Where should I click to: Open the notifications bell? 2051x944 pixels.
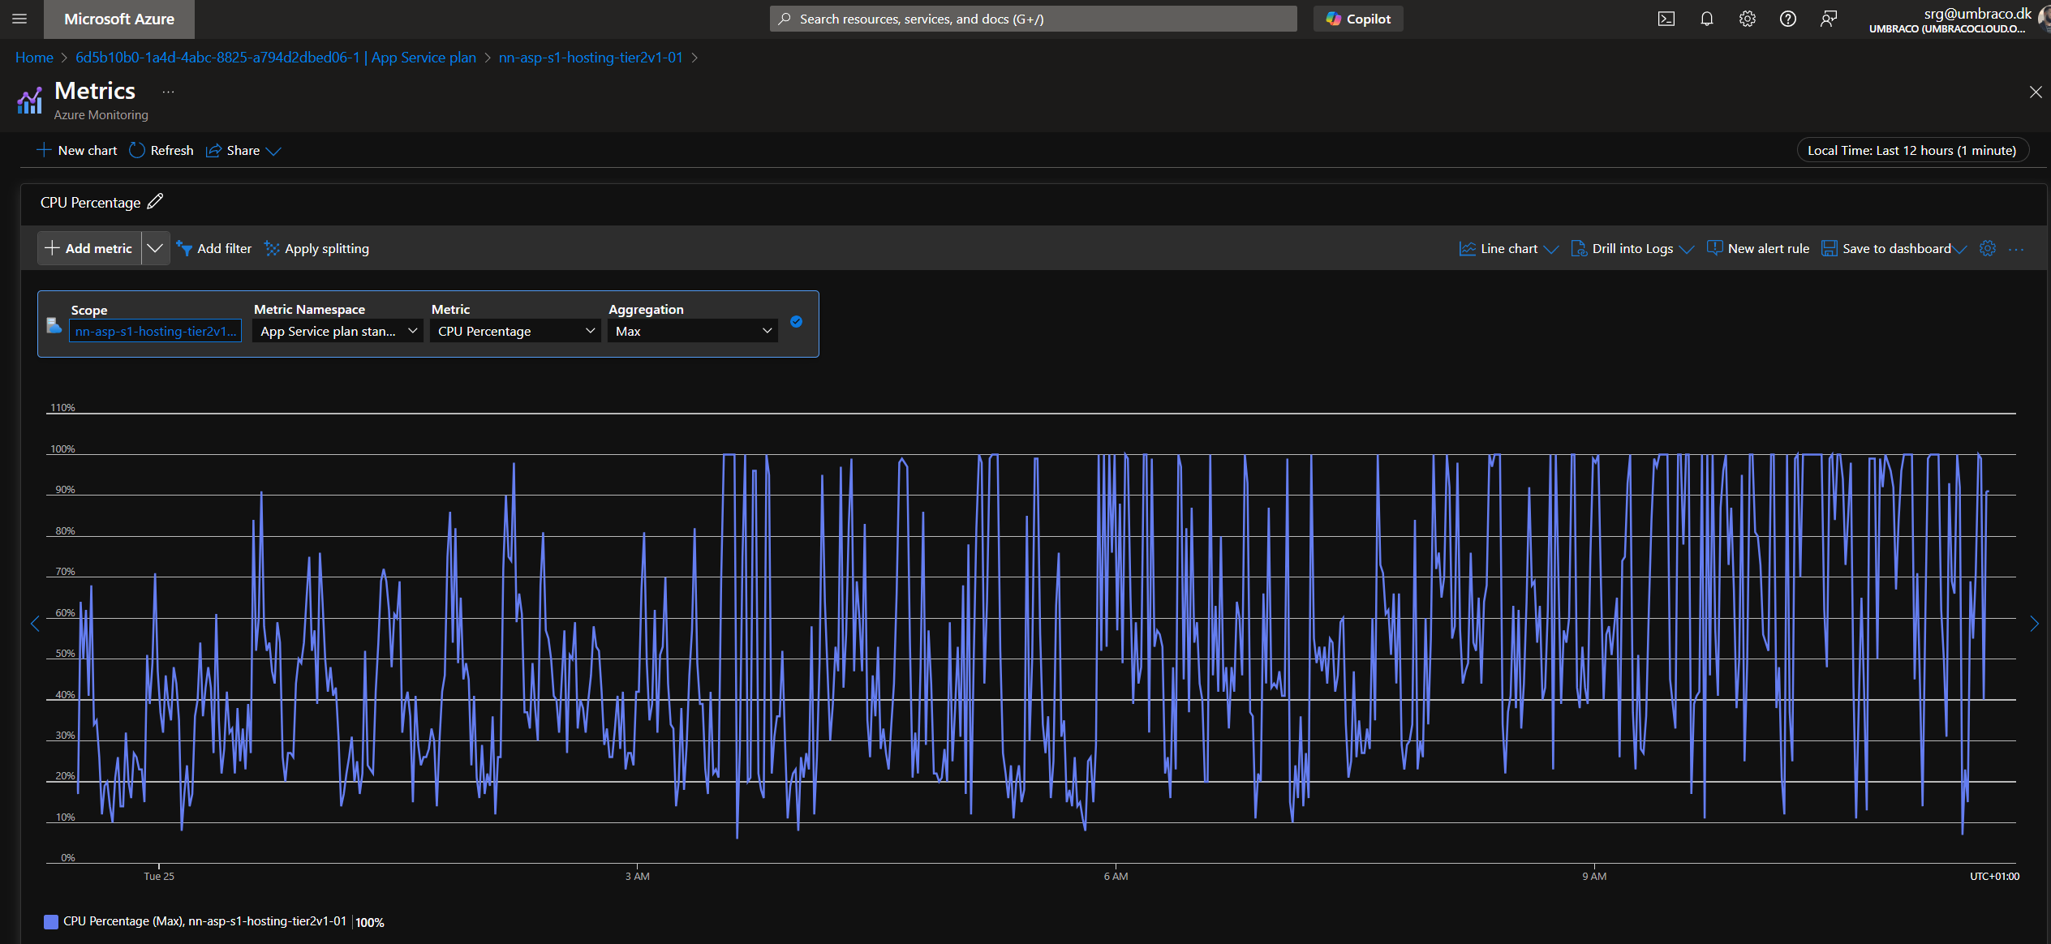tap(1706, 19)
